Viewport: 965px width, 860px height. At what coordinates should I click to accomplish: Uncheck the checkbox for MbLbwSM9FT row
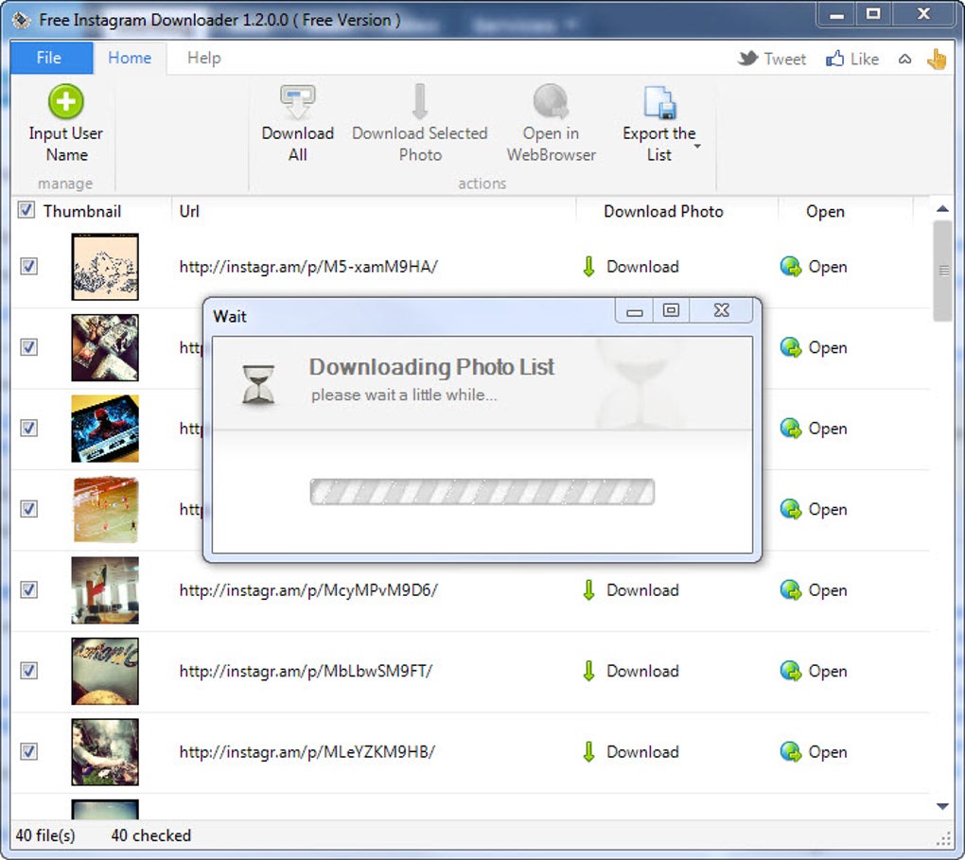tap(29, 670)
